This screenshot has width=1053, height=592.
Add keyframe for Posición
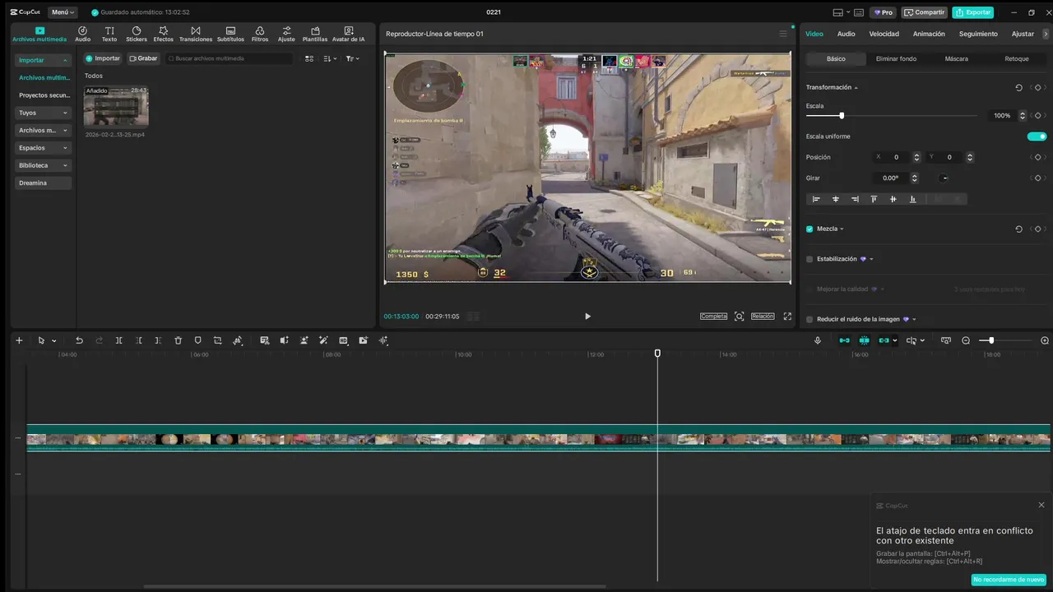1037,157
